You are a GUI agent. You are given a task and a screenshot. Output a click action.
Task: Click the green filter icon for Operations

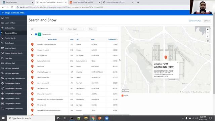[x=40, y=34]
